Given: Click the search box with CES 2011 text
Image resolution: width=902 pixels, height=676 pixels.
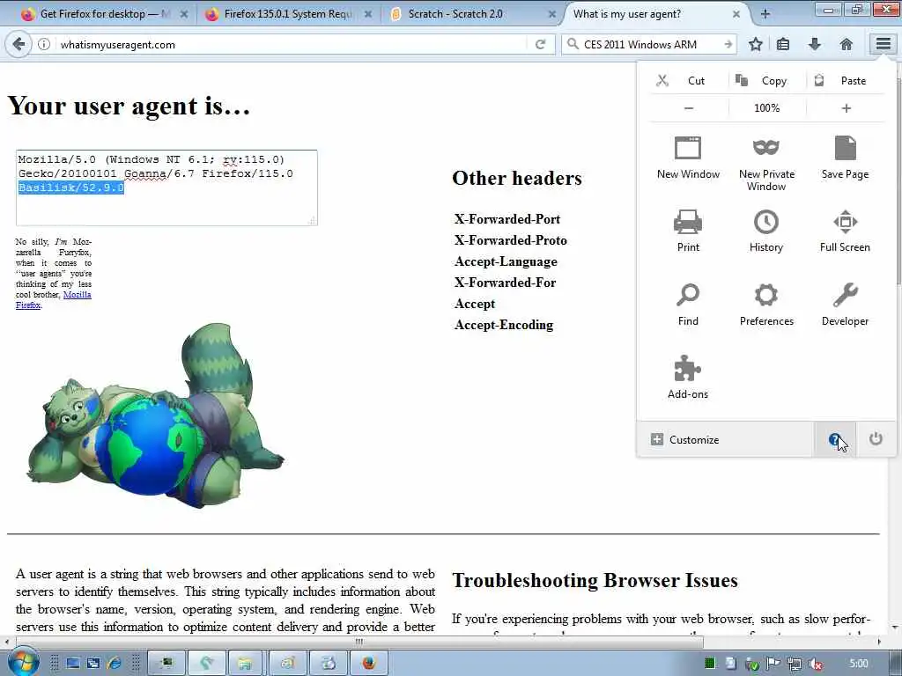Looking at the screenshot, I should pyautogui.click(x=650, y=44).
